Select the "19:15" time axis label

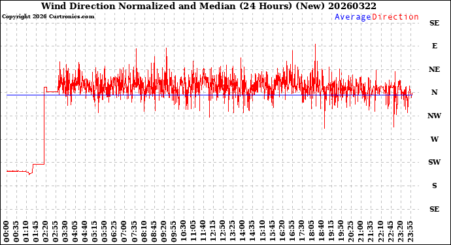[331, 231]
